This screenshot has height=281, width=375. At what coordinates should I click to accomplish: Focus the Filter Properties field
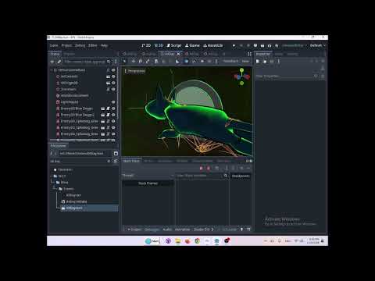pyautogui.click(x=287, y=76)
